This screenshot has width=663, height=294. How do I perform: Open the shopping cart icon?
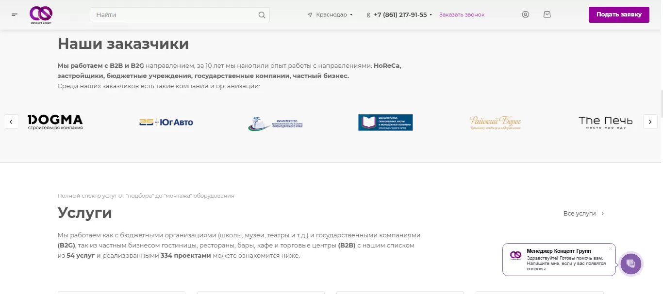click(x=547, y=15)
